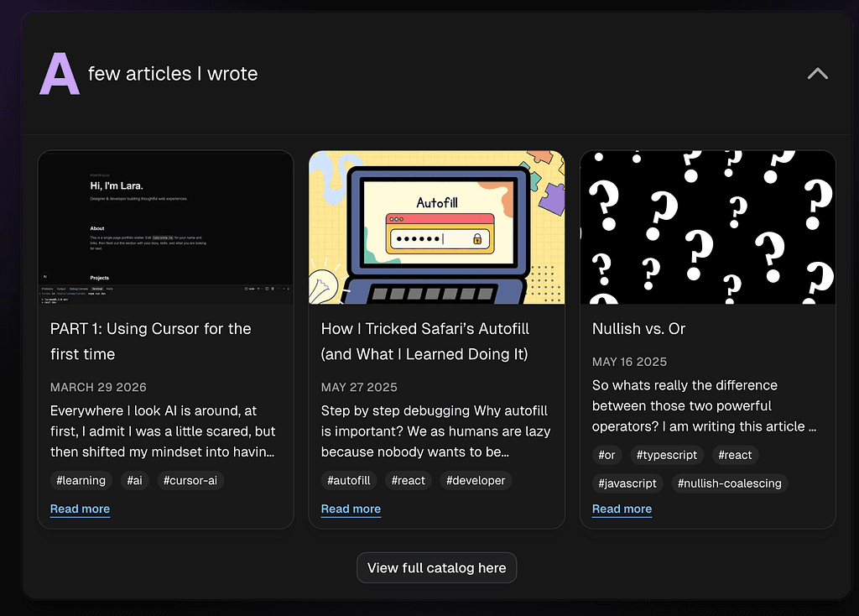Select the #nullish-coalescing tag

[729, 483]
